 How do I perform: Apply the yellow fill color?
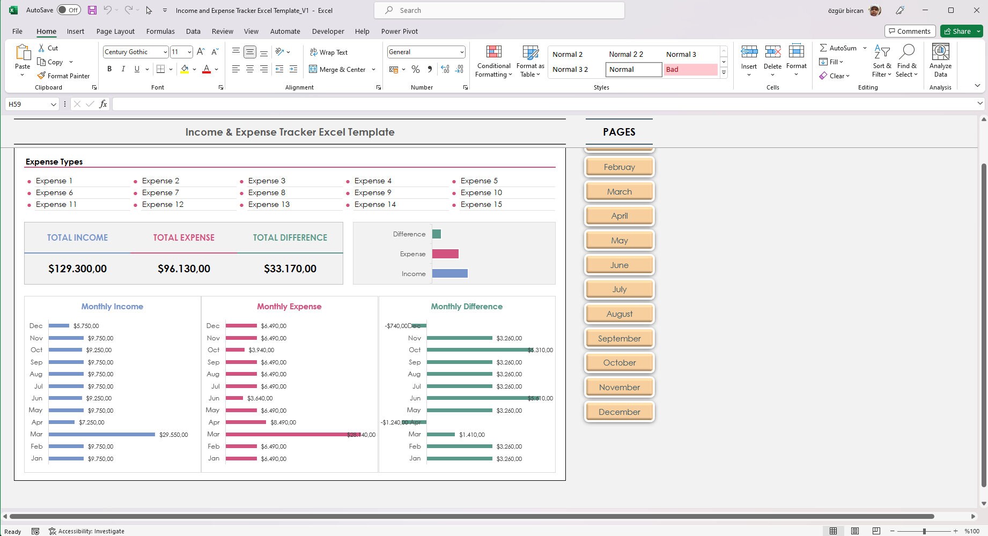185,69
